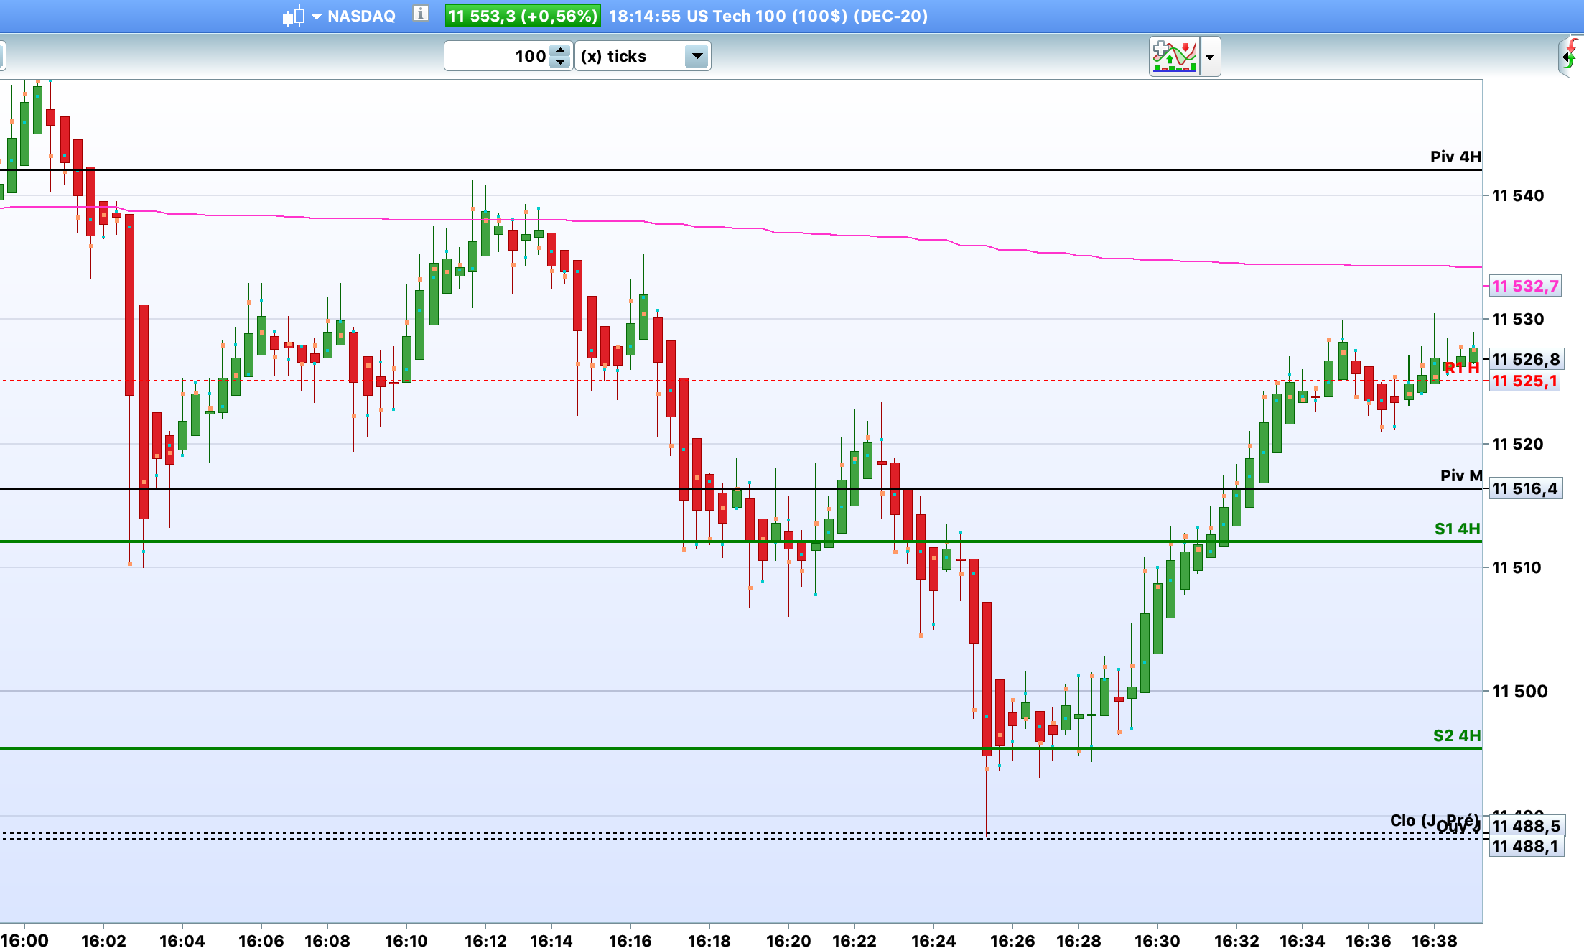Click the candlestick chart style icon
The width and height of the screenshot is (1584, 948).
293,16
